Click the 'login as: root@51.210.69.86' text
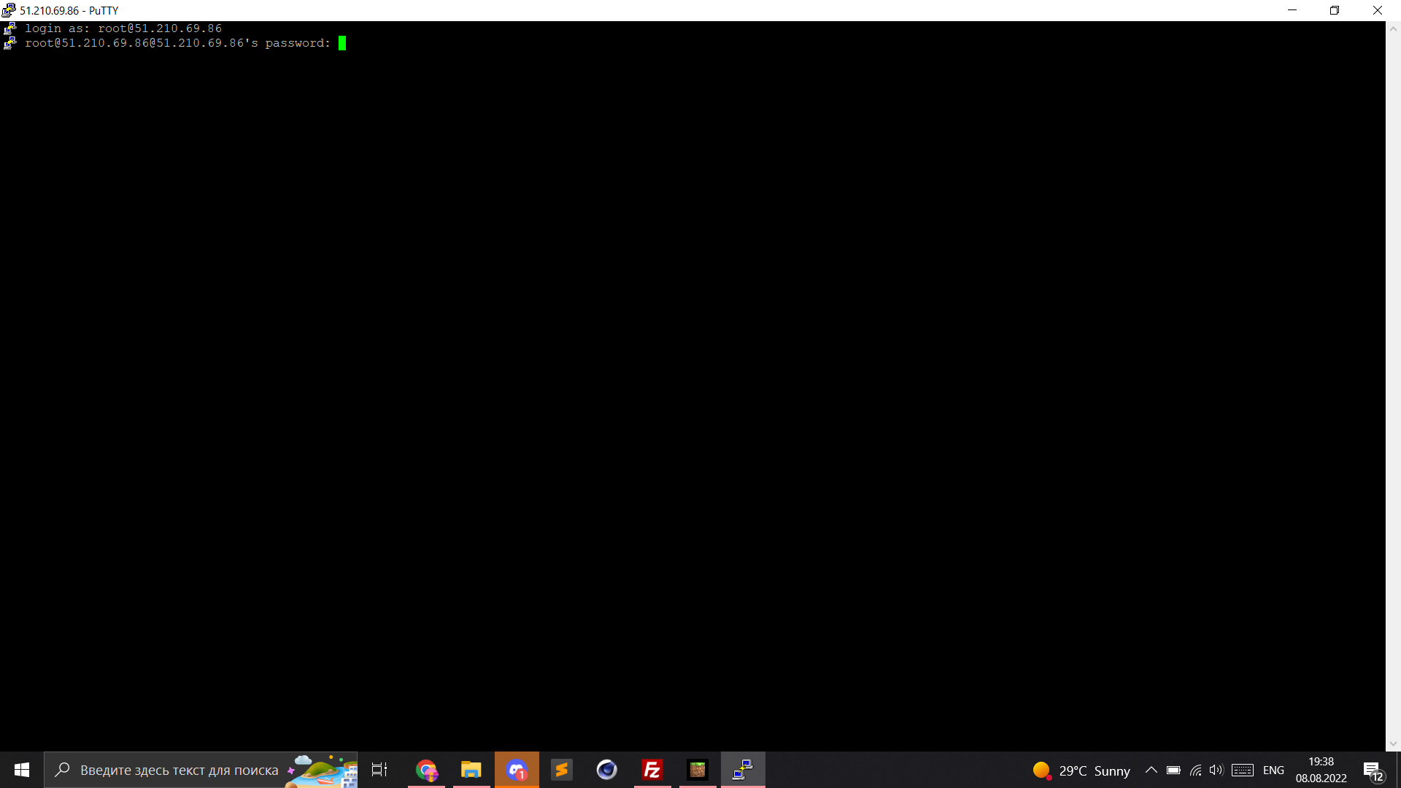Viewport: 1401px width, 788px height. (x=123, y=28)
